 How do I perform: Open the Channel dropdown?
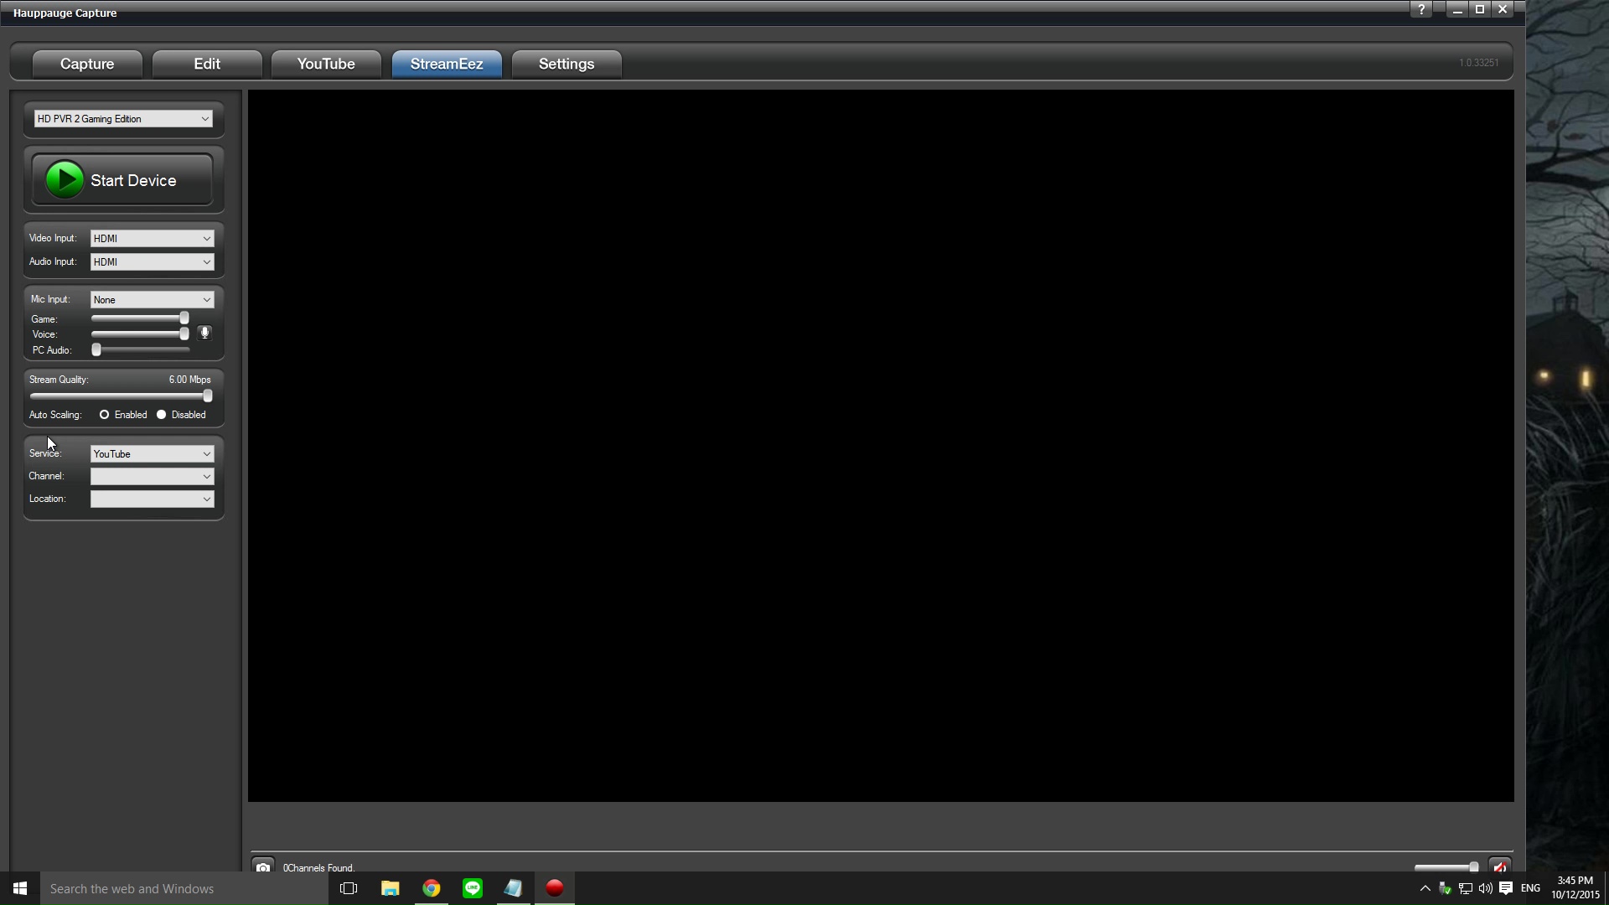[152, 477]
